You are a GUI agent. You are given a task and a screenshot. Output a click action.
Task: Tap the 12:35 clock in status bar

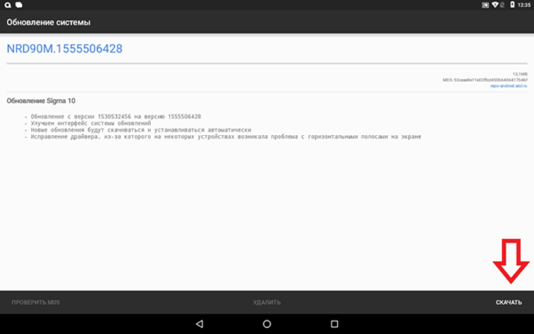[524, 5]
